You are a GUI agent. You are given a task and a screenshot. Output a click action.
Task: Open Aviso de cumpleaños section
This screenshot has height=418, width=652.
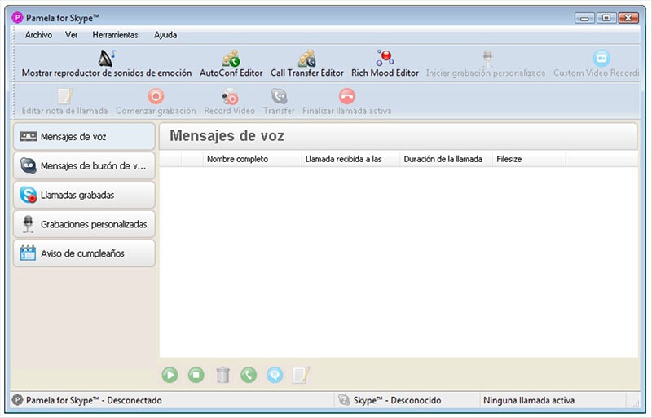[x=84, y=253]
